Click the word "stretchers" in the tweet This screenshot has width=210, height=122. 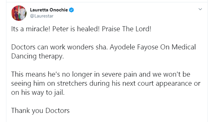(x=72, y=83)
